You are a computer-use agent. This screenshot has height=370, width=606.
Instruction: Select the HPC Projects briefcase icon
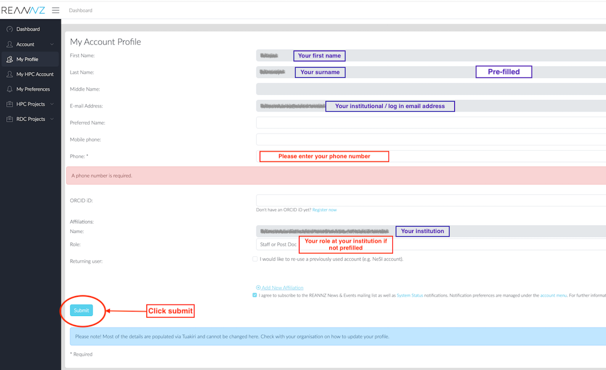(x=9, y=104)
